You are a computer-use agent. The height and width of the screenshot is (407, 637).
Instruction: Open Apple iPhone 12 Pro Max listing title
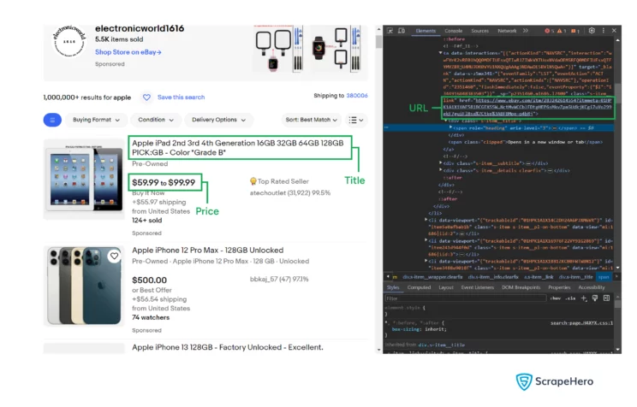(207, 251)
